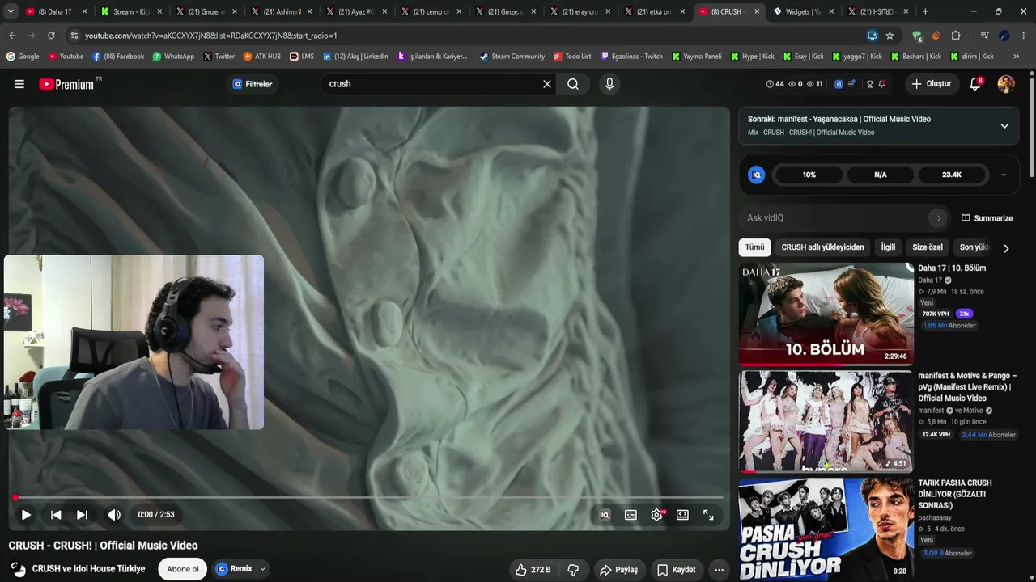Viewport: 1036px width, 582px height.
Task: Toggle subtitles on the player
Action: 631,515
